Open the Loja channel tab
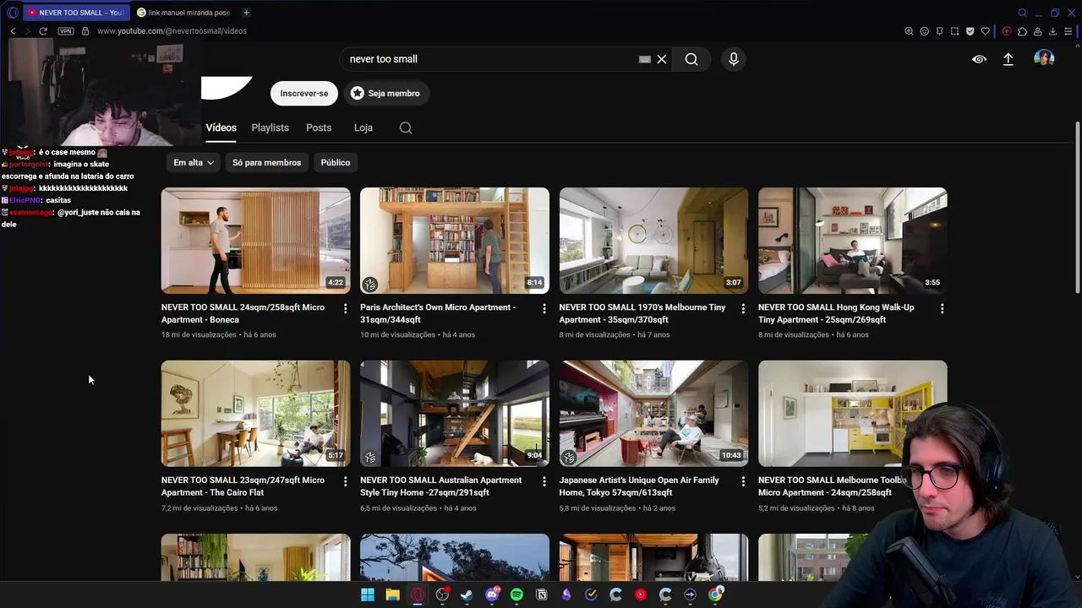Image resolution: width=1082 pixels, height=608 pixels. tap(363, 128)
